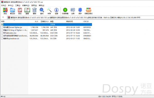Click the Delete (删除) trash icon
154x98 pixels.
point(34,11)
